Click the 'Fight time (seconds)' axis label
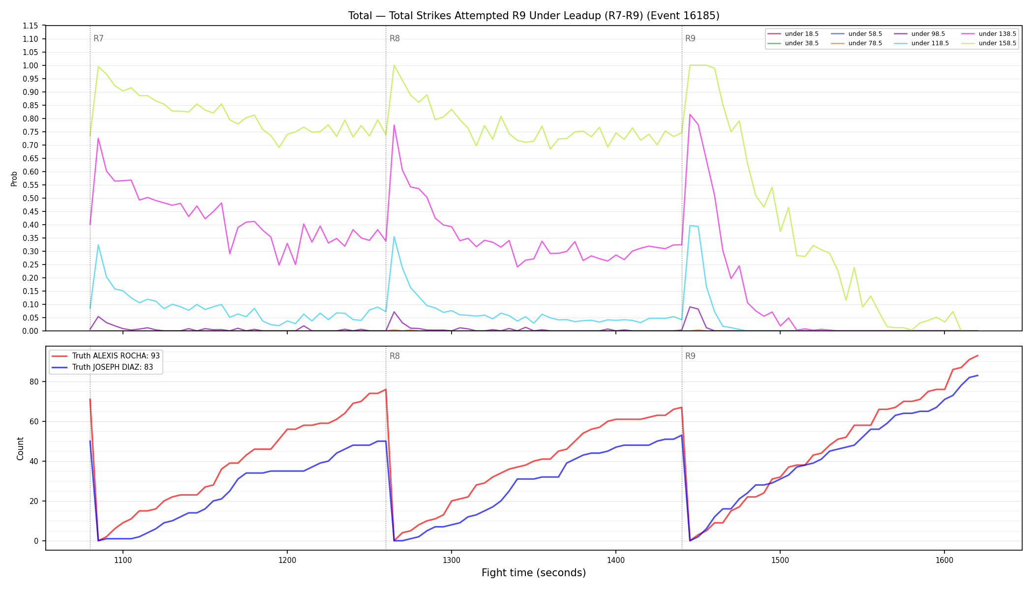Image resolution: width=1033 pixels, height=590 pixels. 534,573
